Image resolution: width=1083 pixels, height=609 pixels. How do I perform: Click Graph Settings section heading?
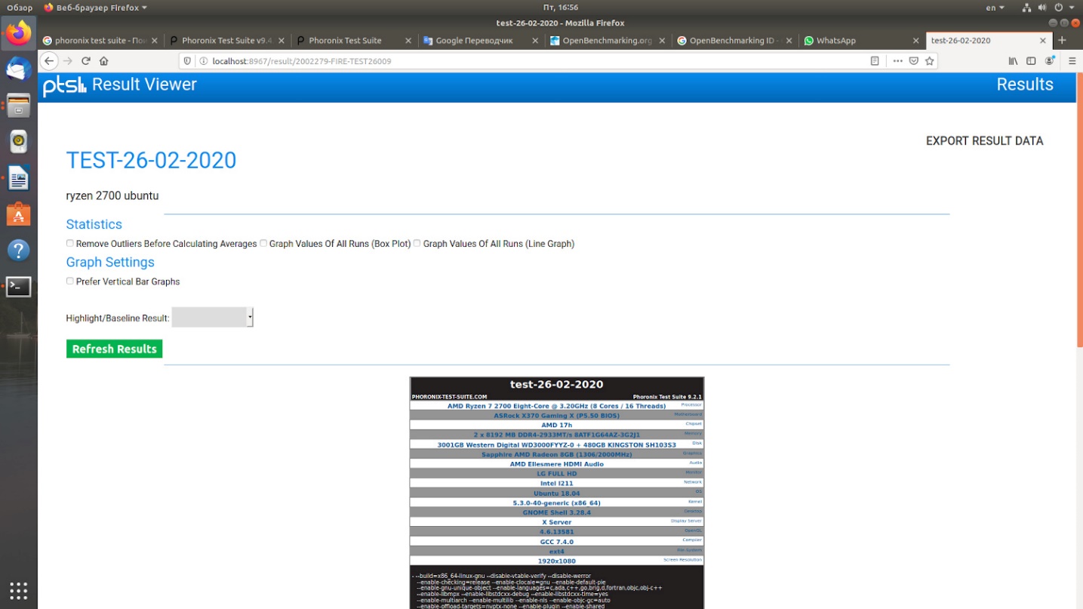(x=110, y=262)
